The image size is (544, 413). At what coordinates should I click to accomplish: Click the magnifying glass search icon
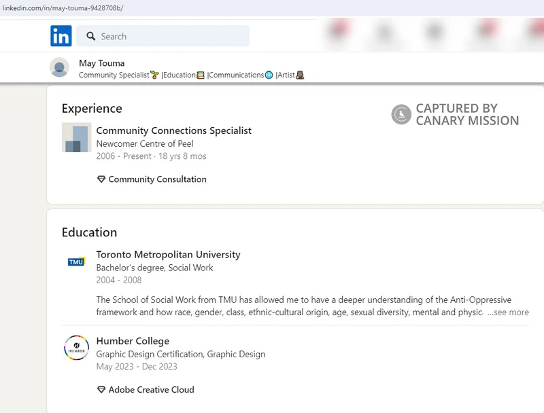pyautogui.click(x=90, y=37)
